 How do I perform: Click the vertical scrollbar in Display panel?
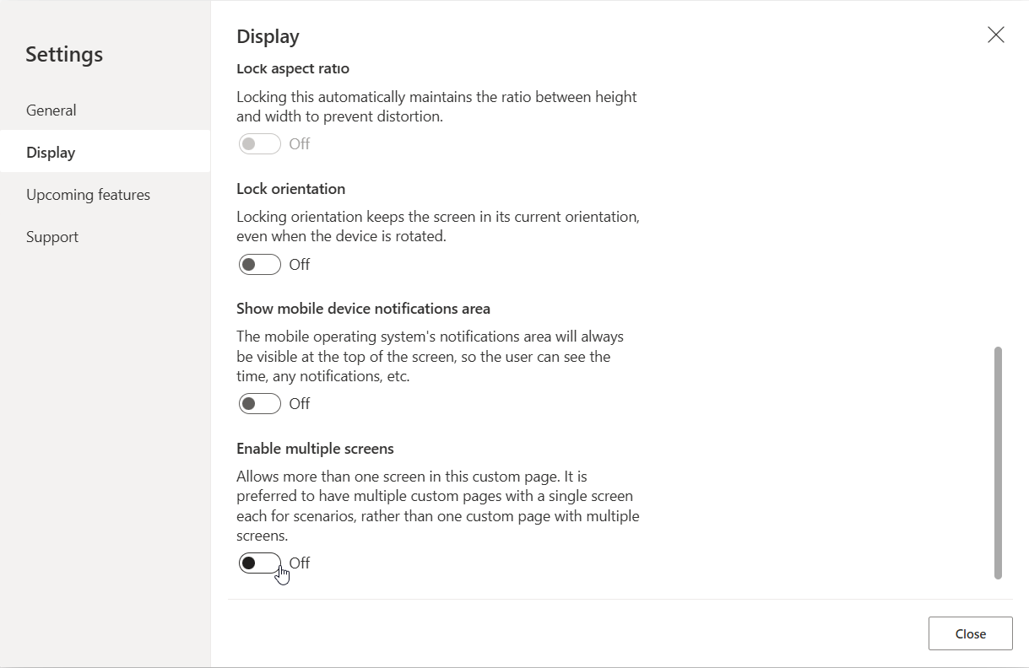pyautogui.click(x=998, y=462)
